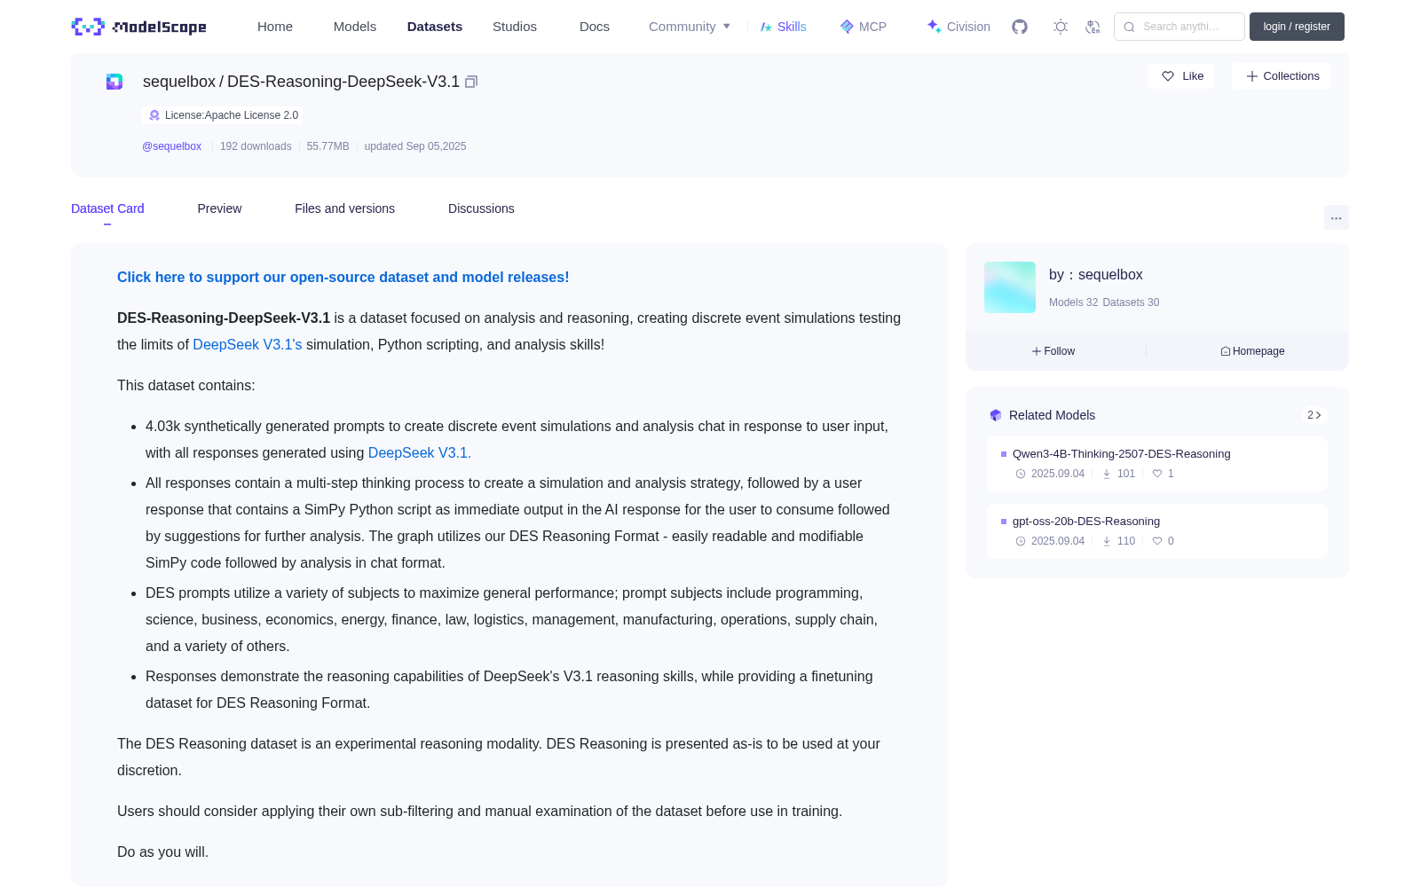1420x887 pixels.
Task: Click the 'Do as you will.' text
Action: click(x=163, y=852)
